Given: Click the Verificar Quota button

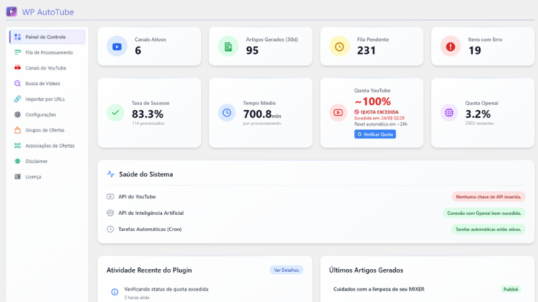Looking at the screenshot, I should click(x=375, y=134).
